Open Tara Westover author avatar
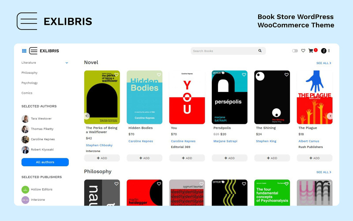 pos(25,118)
